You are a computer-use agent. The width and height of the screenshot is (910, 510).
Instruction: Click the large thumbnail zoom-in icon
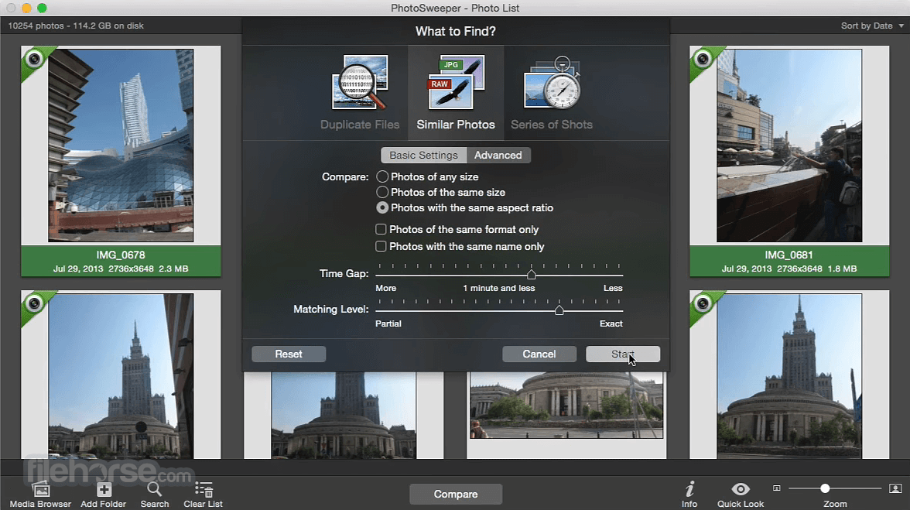(895, 488)
